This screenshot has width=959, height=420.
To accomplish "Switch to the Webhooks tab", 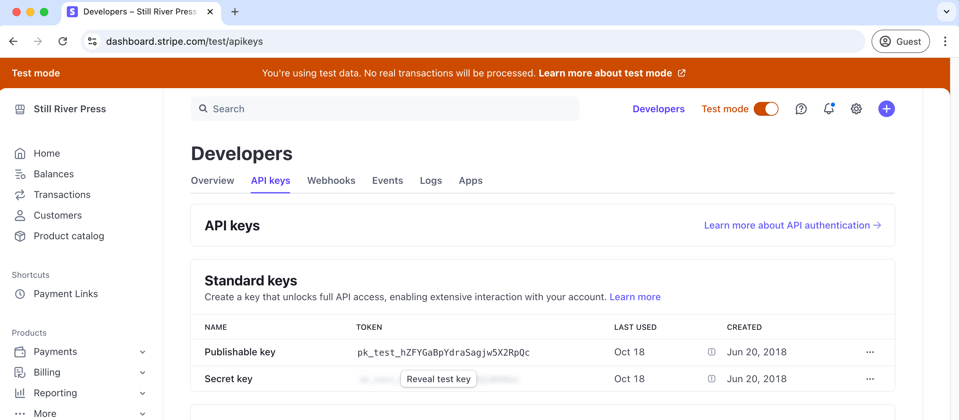I will (330, 180).
